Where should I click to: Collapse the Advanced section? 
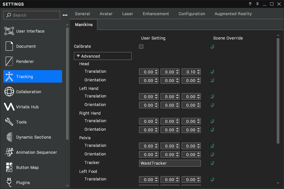tap(79, 56)
